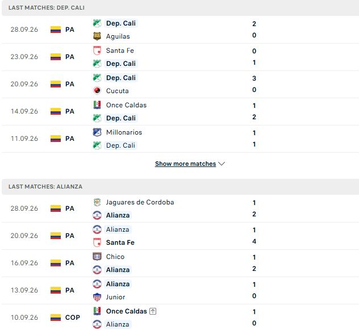This screenshot has height=330, width=359.
Task: Click the Chico team badge
Action: point(97,257)
